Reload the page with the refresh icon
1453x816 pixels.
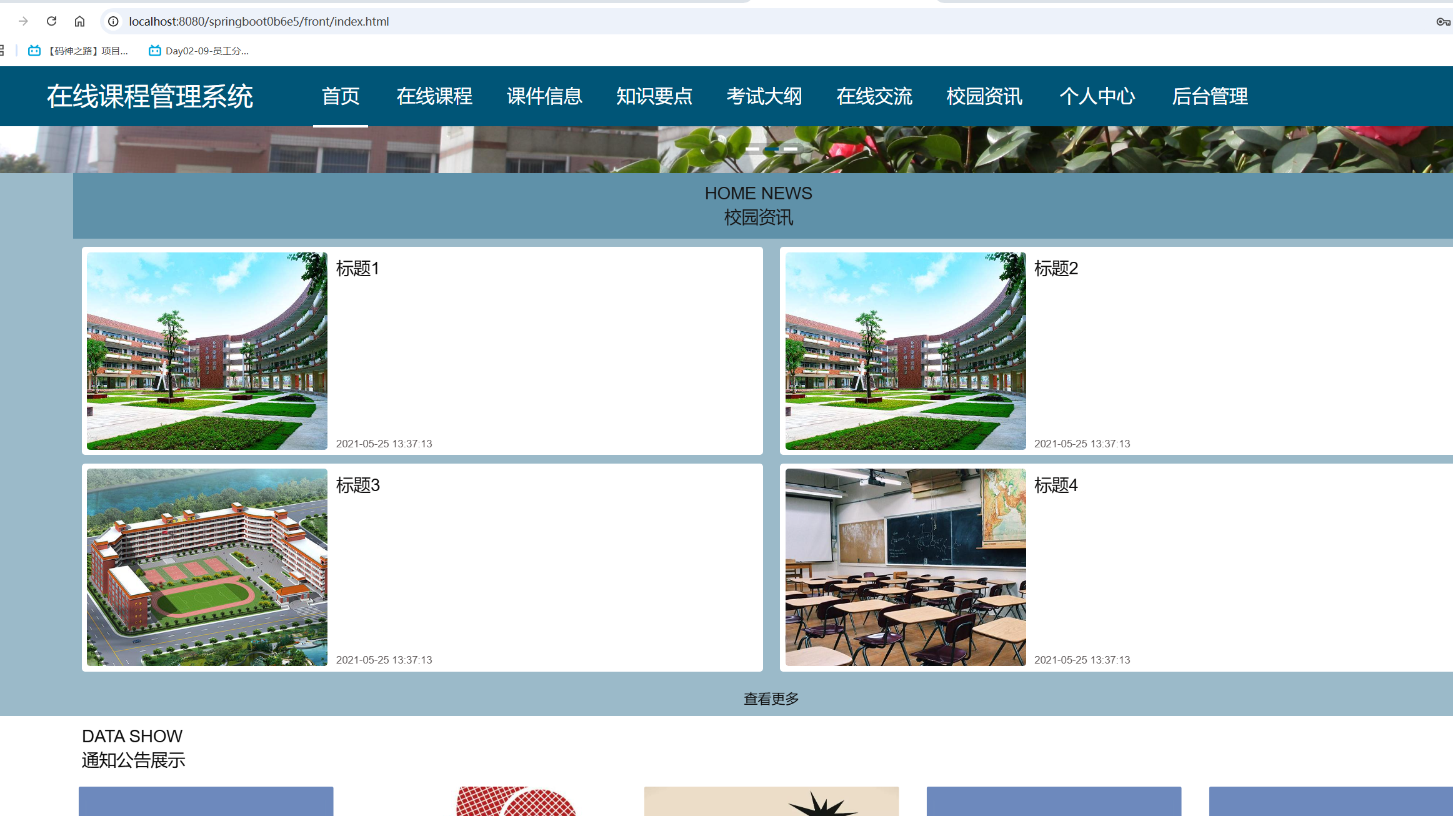(x=51, y=21)
